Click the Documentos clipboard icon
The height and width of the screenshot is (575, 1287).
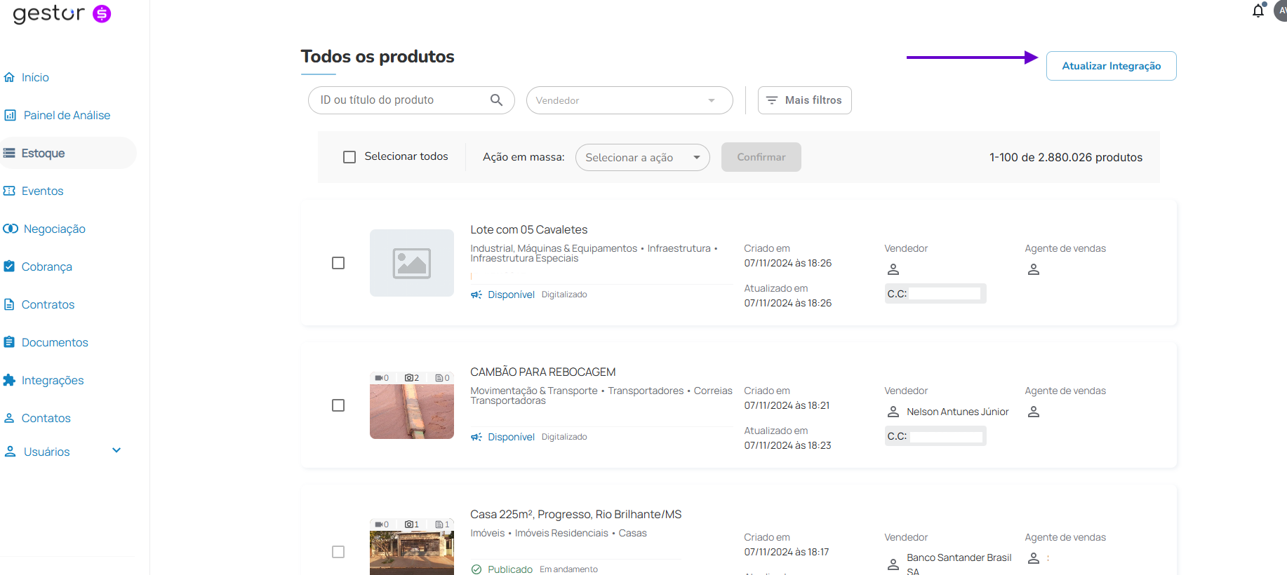[9, 342]
